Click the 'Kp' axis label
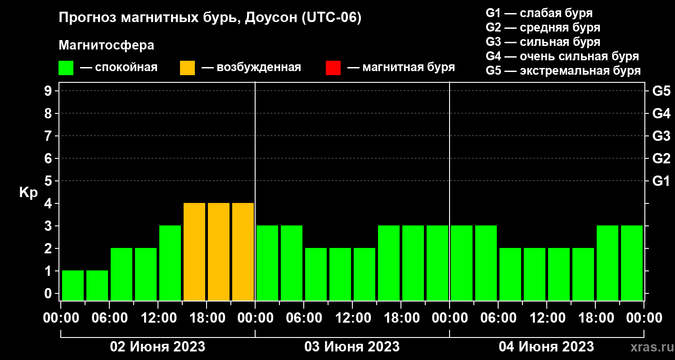675x360 pixels. click(x=28, y=192)
